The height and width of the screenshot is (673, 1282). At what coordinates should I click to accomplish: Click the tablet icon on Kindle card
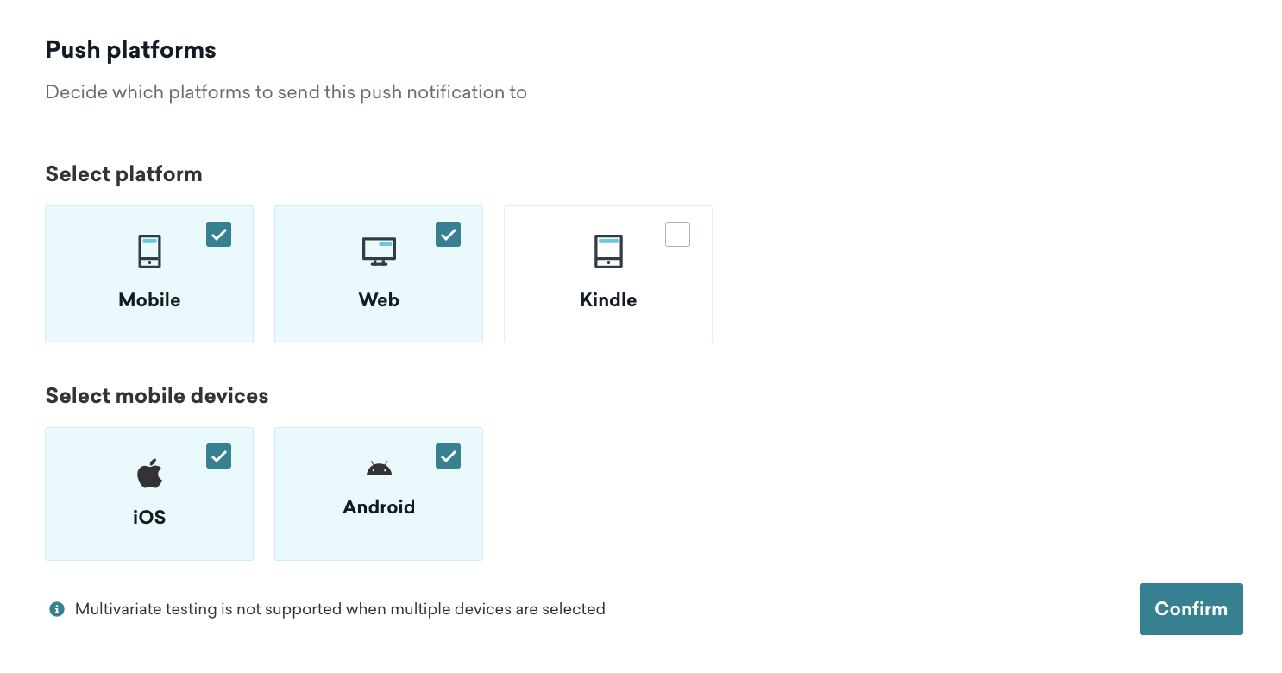pyautogui.click(x=608, y=251)
